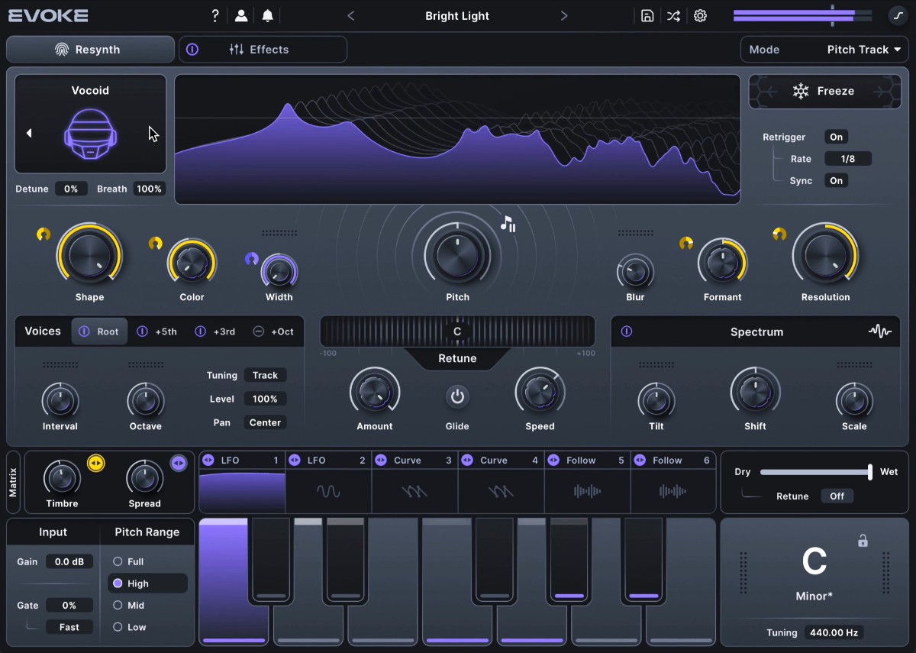Open settings with the gear icon
Screen dimensions: 916x653
700,16
